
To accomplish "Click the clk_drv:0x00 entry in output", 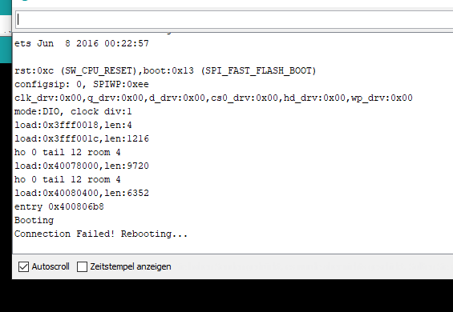I will (48, 98).
